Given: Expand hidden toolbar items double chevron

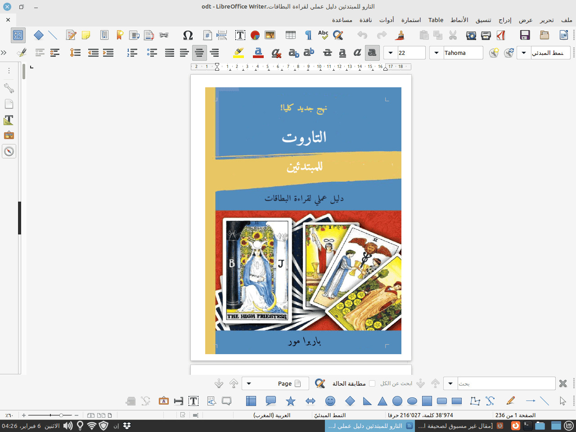Looking at the screenshot, I should point(4,53).
